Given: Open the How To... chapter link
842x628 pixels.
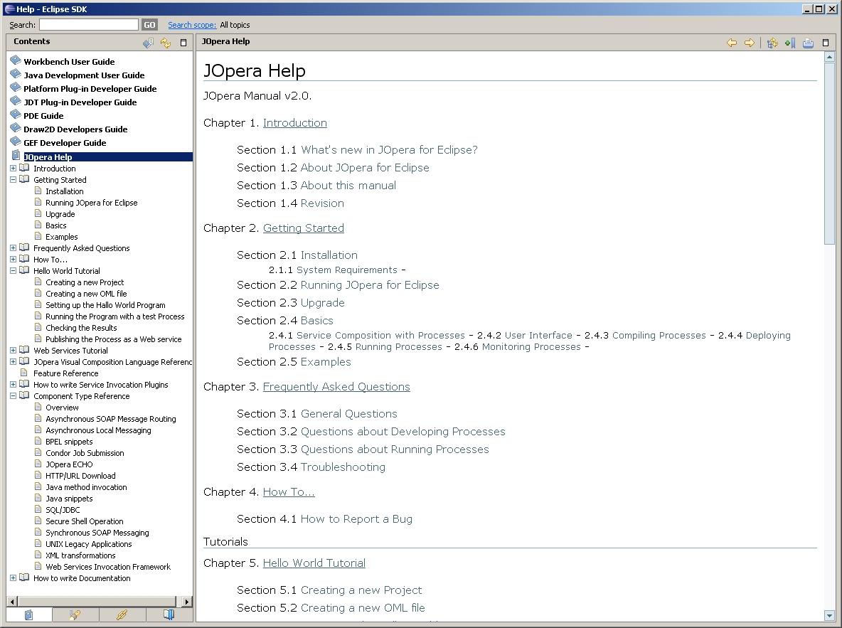Looking at the screenshot, I should (289, 492).
